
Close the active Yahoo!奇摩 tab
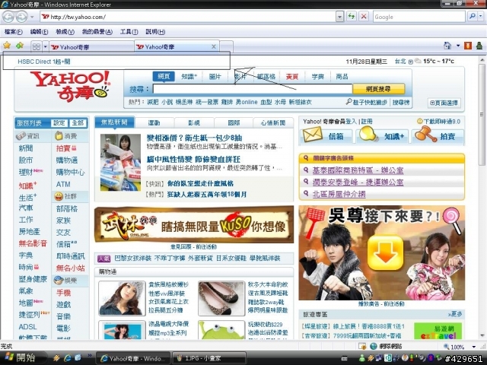pyautogui.click(x=214, y=46)
